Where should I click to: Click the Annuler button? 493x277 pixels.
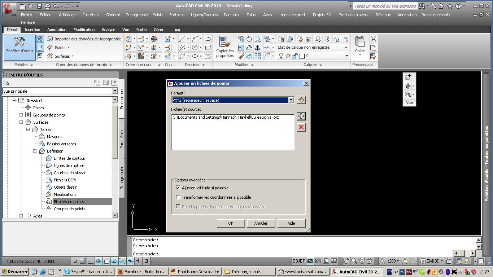coord(261,223)
